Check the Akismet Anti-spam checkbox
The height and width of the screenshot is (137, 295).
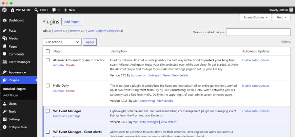[x=48, y=60]
